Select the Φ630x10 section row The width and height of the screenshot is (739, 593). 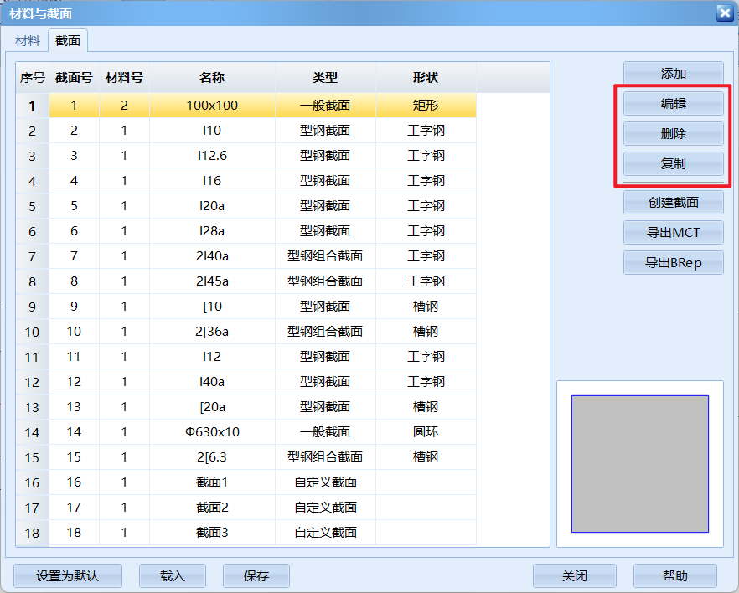click(x=212, y=432)
